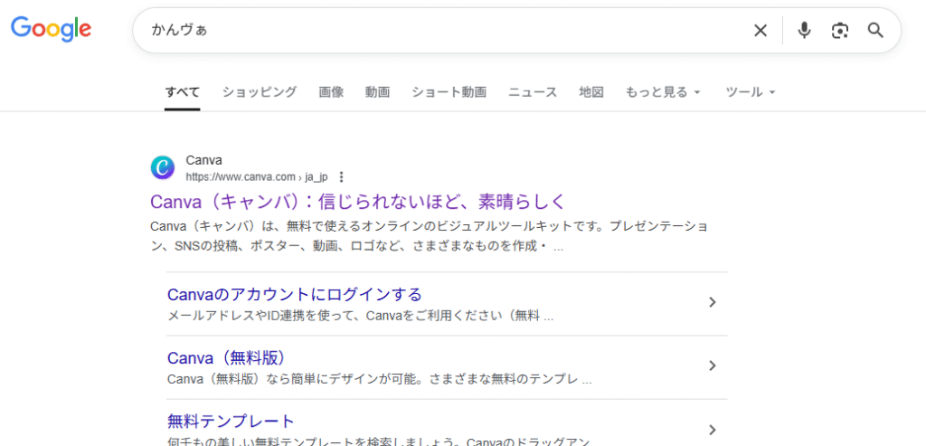926x446 pixels.
Task: Expand the もっと見る dropdown
Action: pos(663,92)
